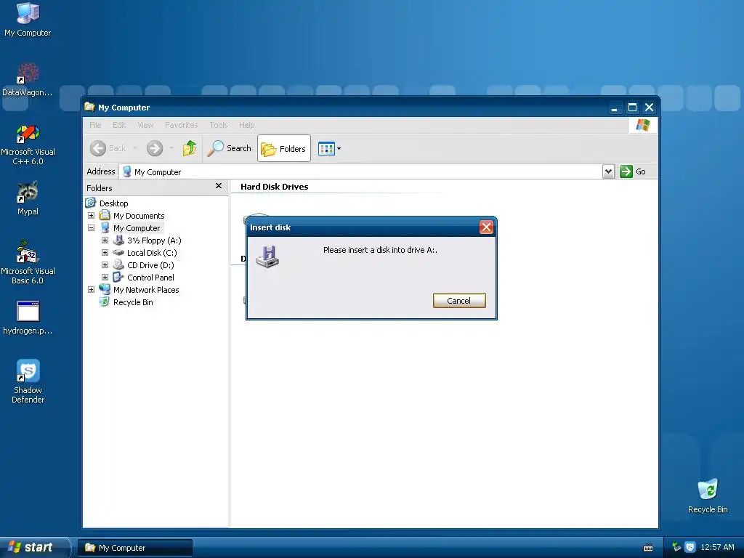Click the Windows flag logo in menu bar
Image resolution: width=744 pixels, height=558 pixels.
tap(643, 125)
